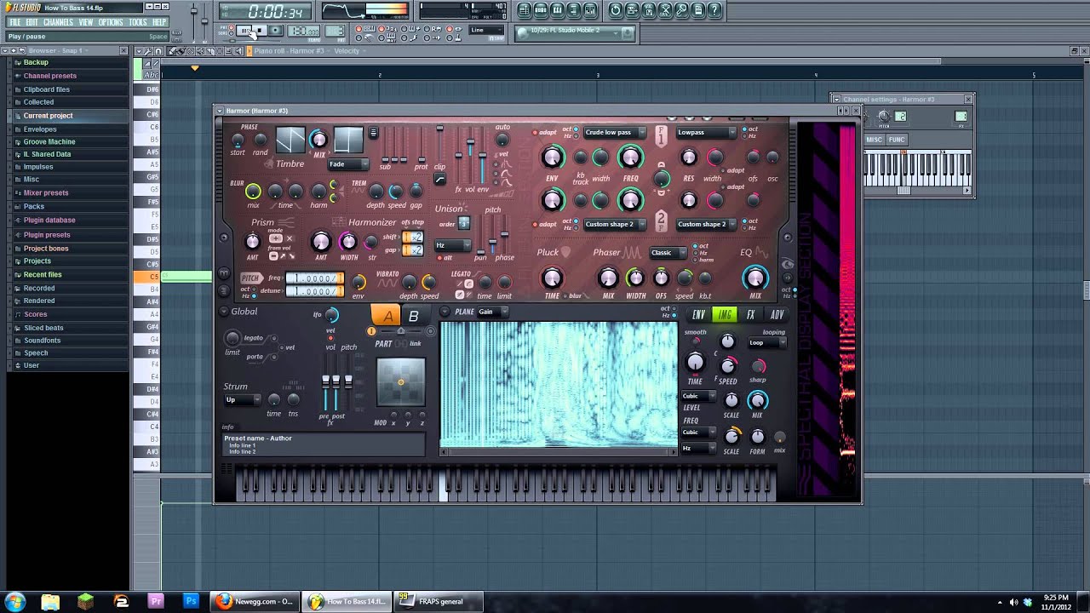Click the Harmor timbre options menu icon
1090x613 pixels.
click(373, 134)
